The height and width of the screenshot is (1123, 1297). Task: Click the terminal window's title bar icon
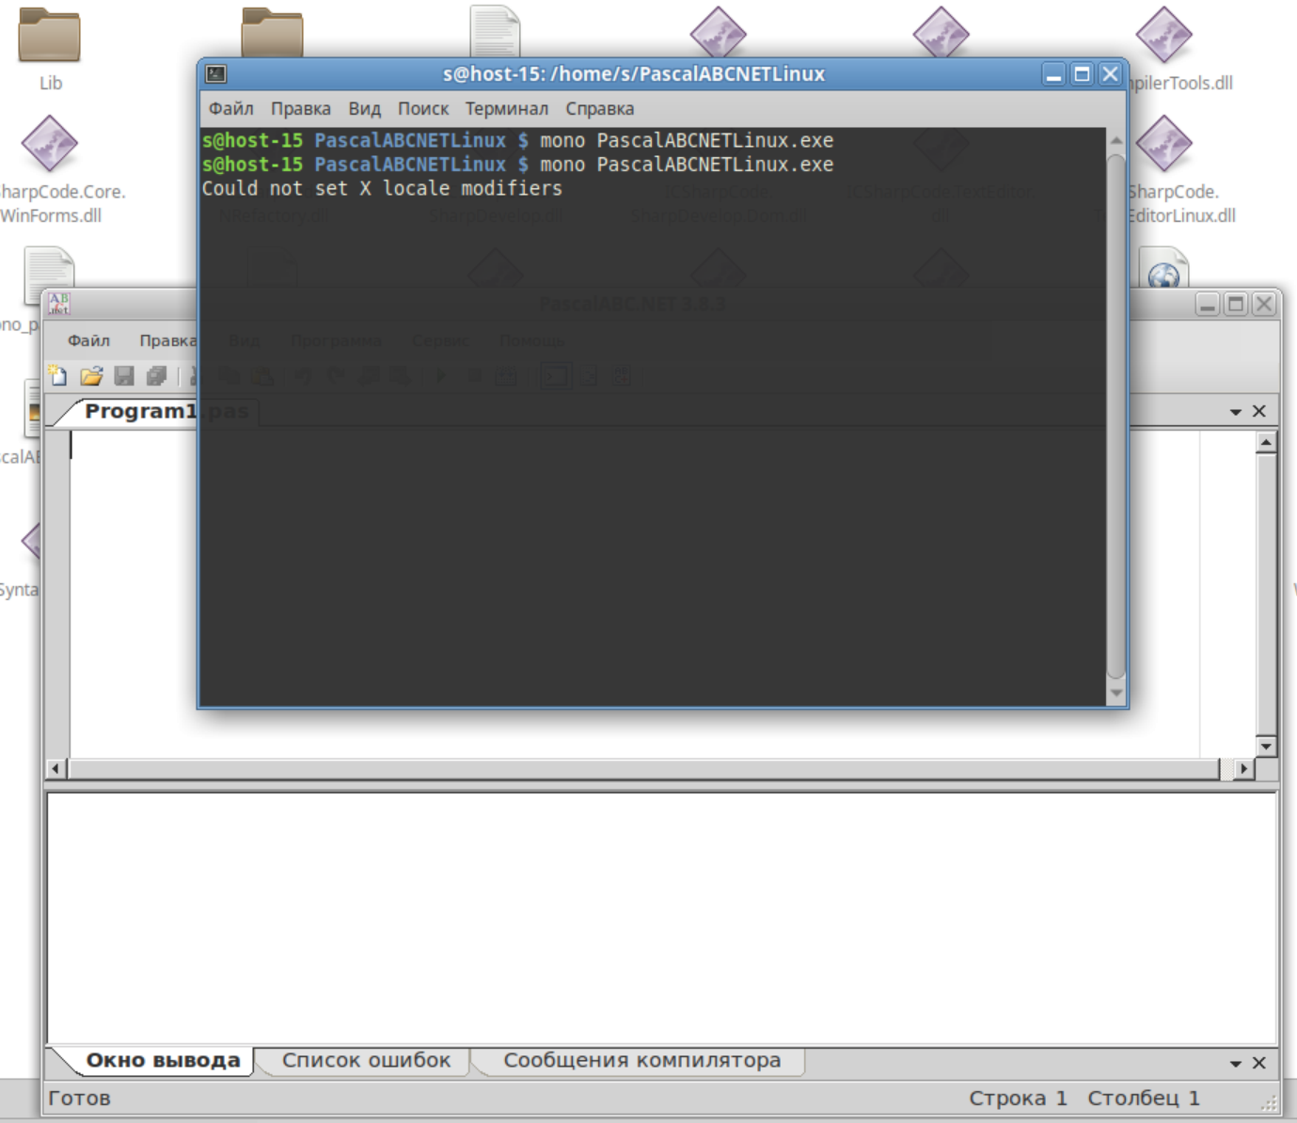[x=216, y=73]
